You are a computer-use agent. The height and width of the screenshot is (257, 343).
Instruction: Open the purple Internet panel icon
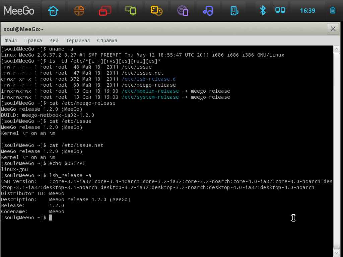click(x=183, y=11)
